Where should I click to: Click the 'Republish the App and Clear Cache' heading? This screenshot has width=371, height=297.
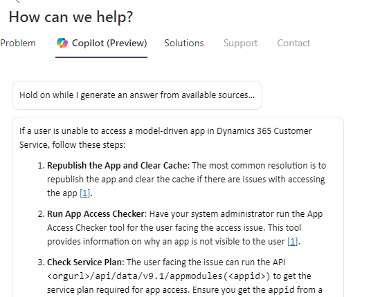117,166
